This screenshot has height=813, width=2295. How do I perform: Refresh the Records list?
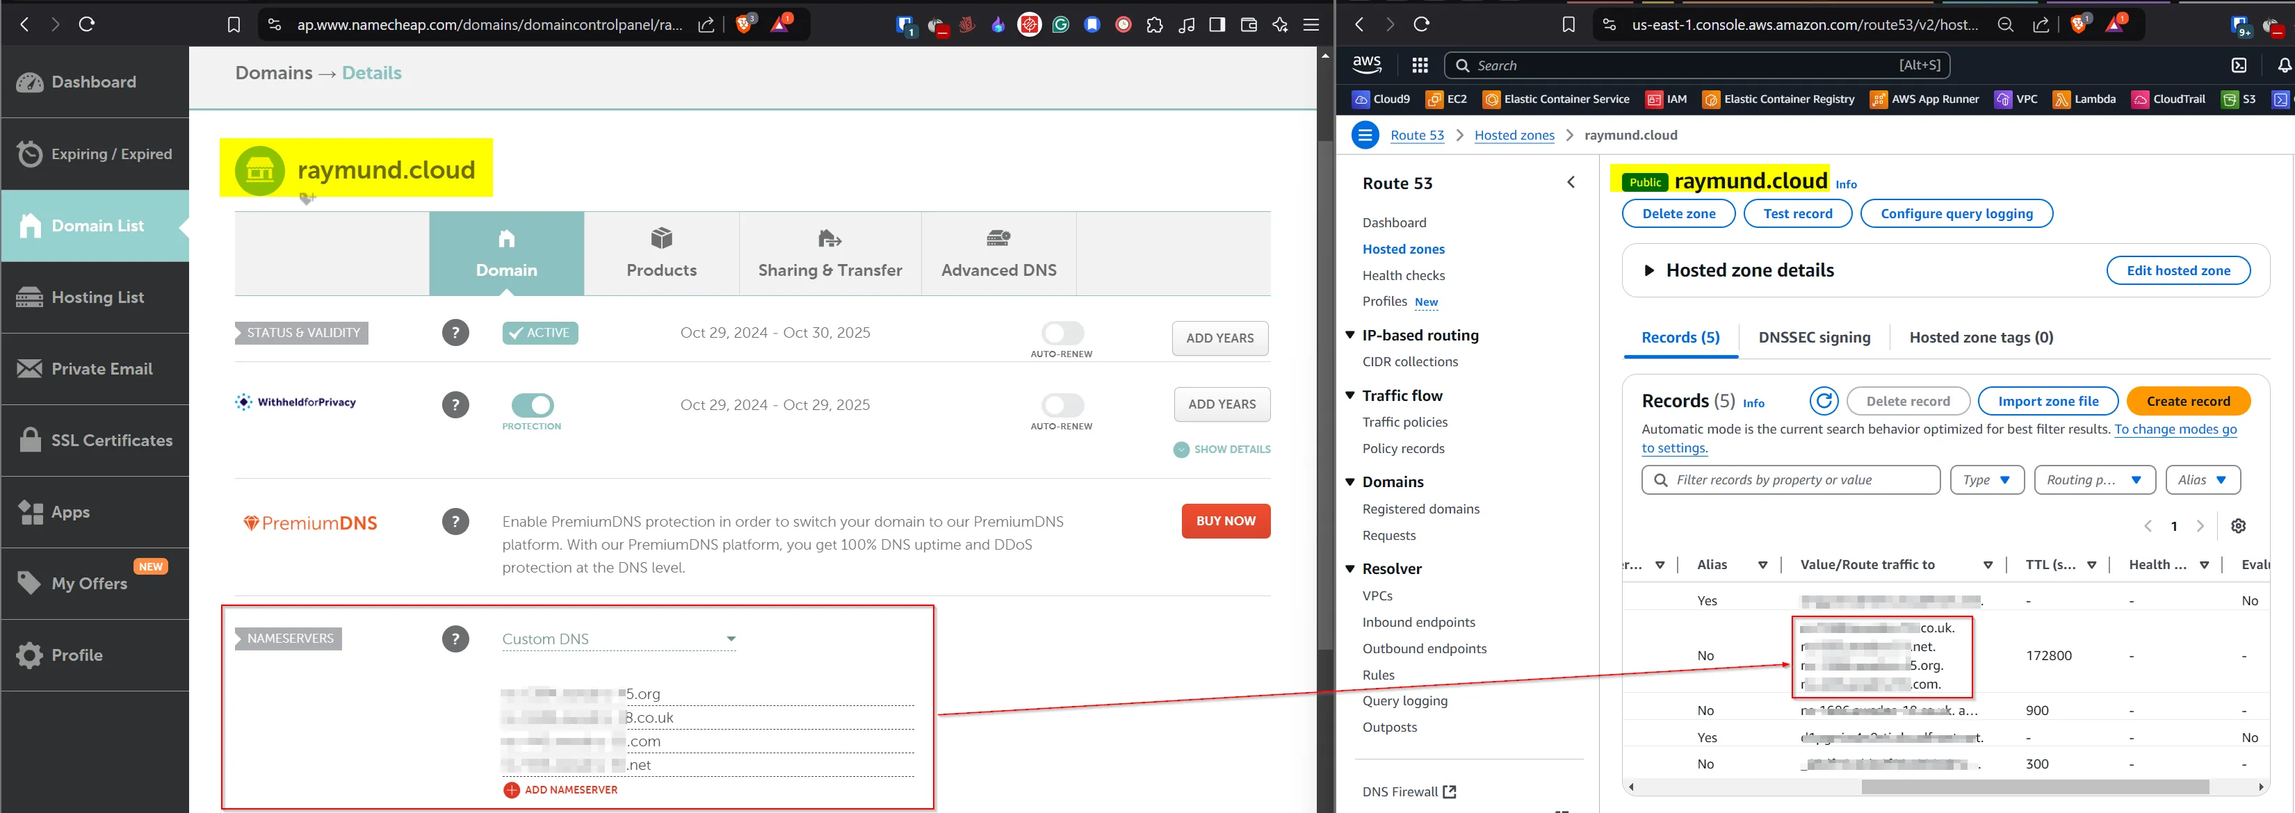1824,401
